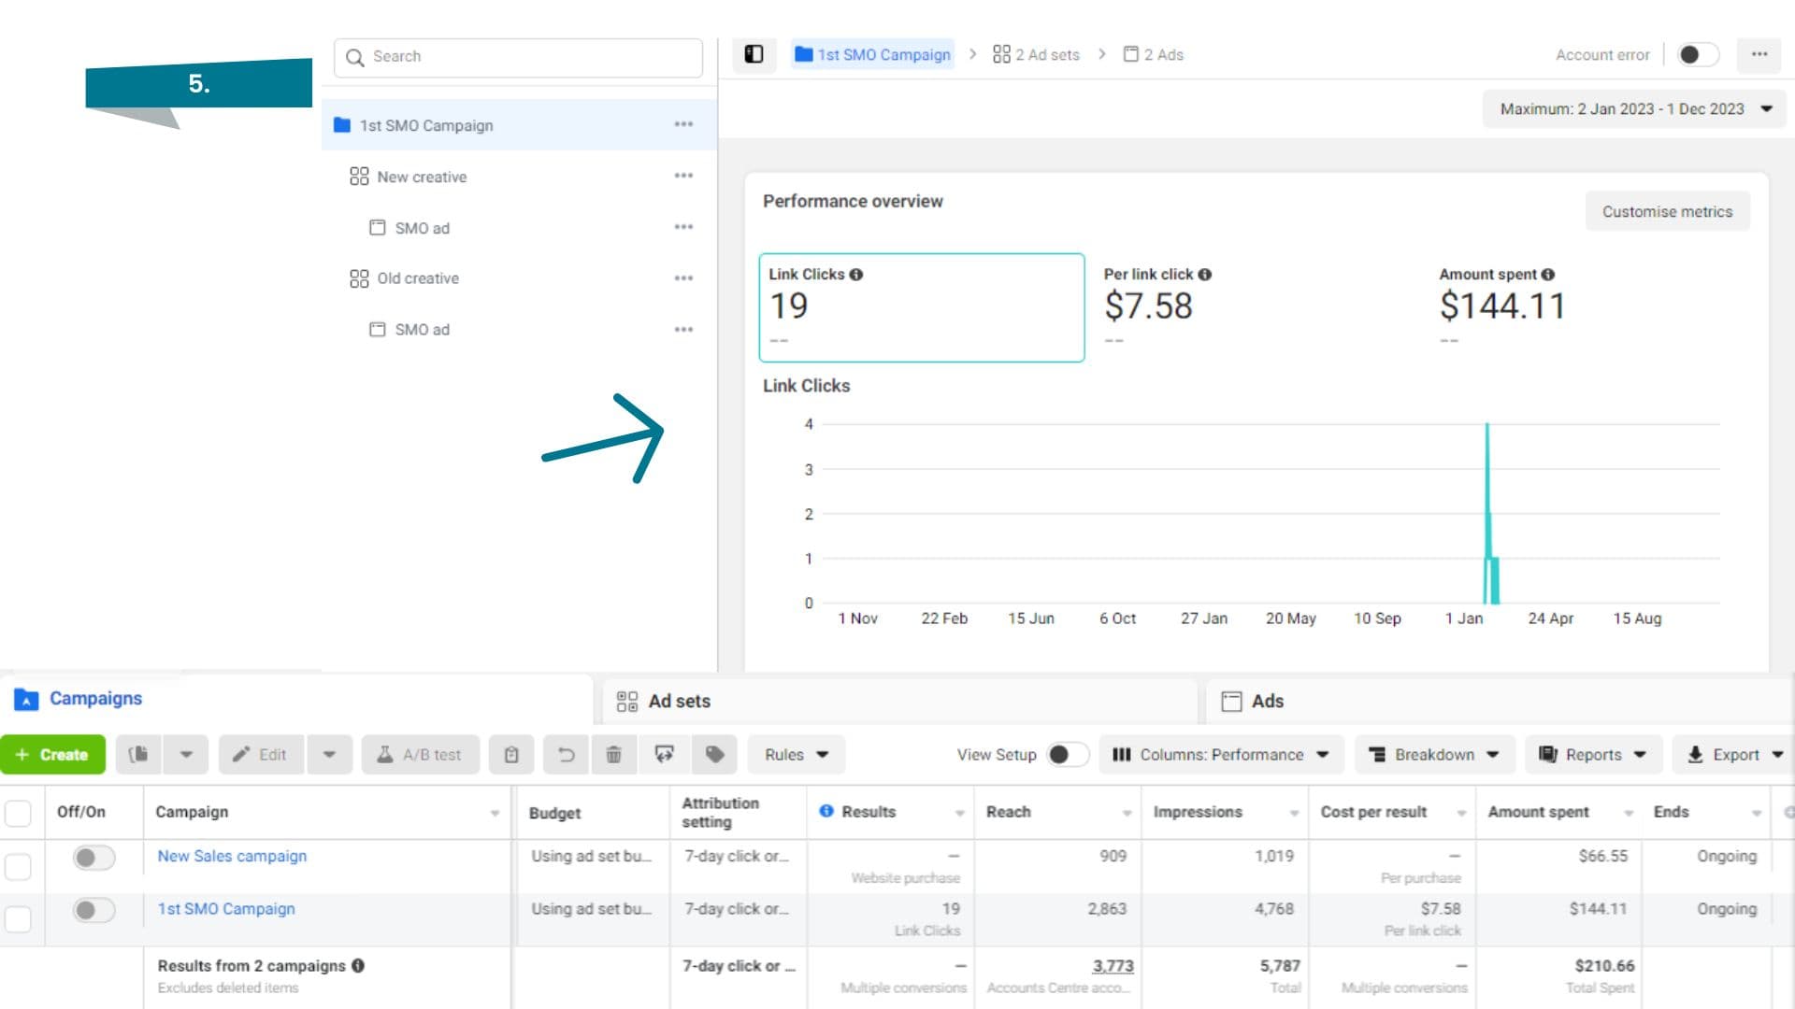This screenshot has width=1795, height=1009.
Task: Open the Duplicate dropdown arrow
Action: pyautogui.click(x=186, y=754)
